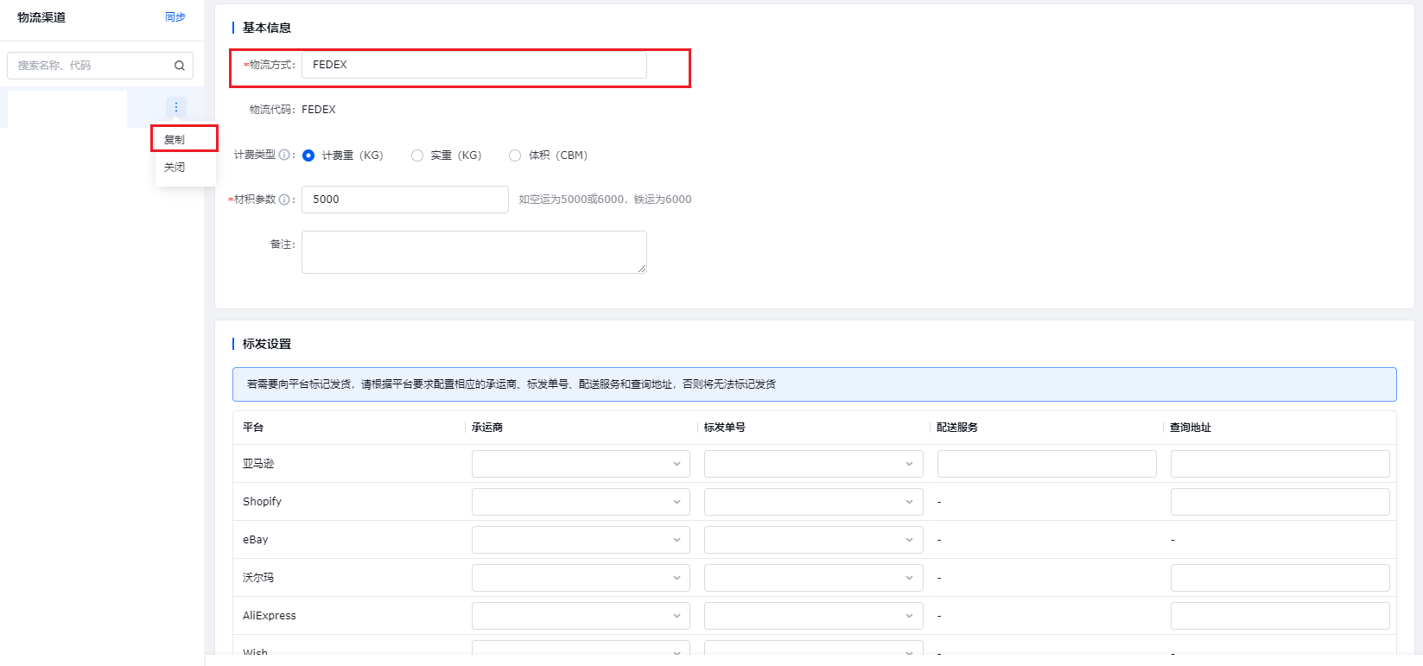The height and width of the screenshot is (666, 1423).
Task: Click the 物流渠道 panel title
Action: point(41,17)
